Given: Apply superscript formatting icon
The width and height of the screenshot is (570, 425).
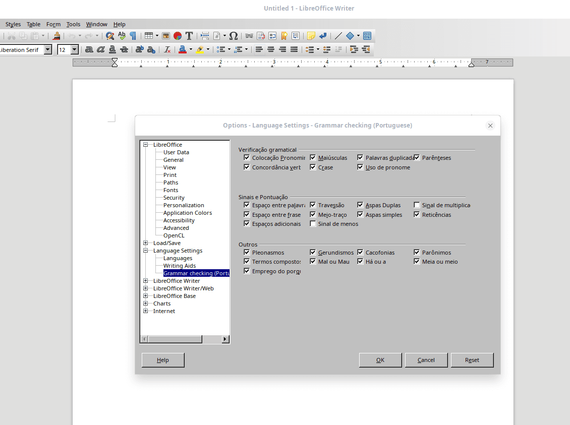Looking at the screenshot, I should click(x=140, y=49).
